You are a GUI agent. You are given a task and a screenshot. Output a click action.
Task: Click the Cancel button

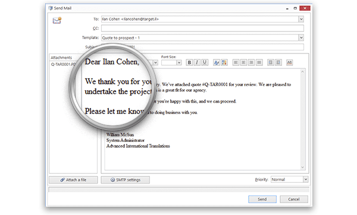click(x=294, y=199)
